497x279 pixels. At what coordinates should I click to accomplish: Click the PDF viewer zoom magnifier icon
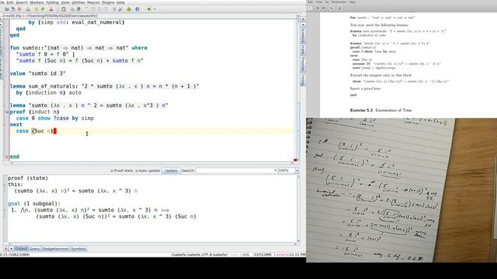[332, 8]
